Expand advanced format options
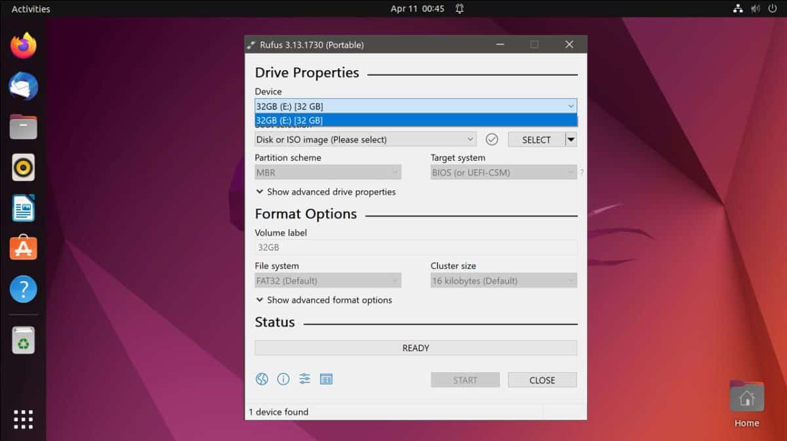The width and height of the screenshot is (787, 441). click(323, 299)
